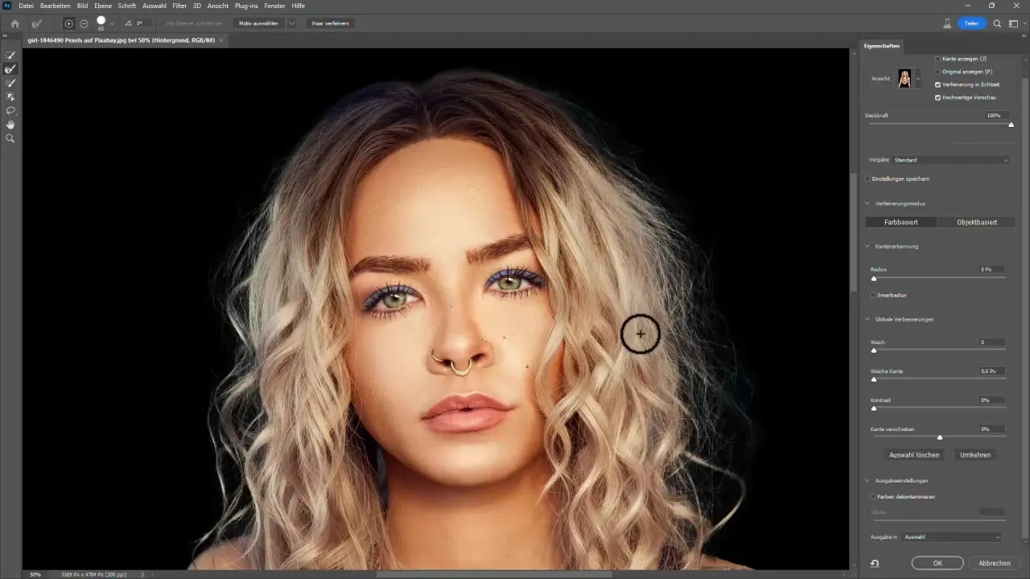Image resolution: width=1030 pixels, height=579 pixels.
Task: Open the Ausgabe in dropdown
Action: [950, 536]
